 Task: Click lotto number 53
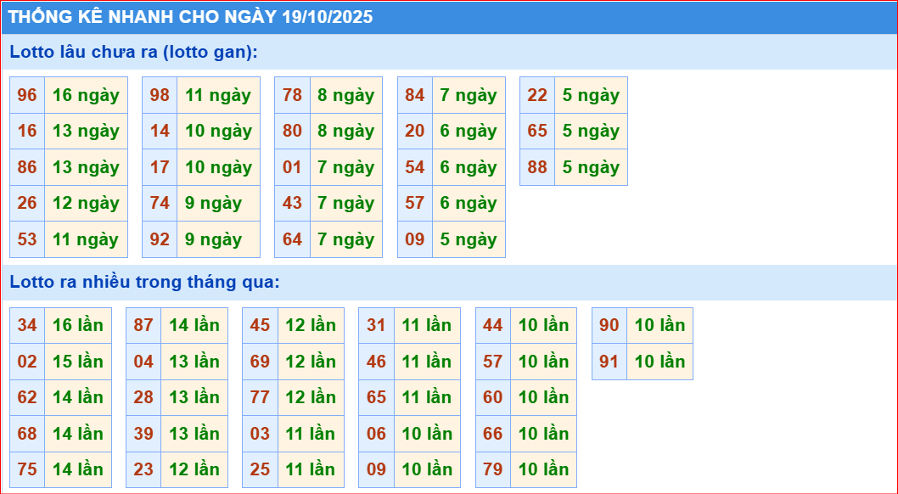pos(27,239)
